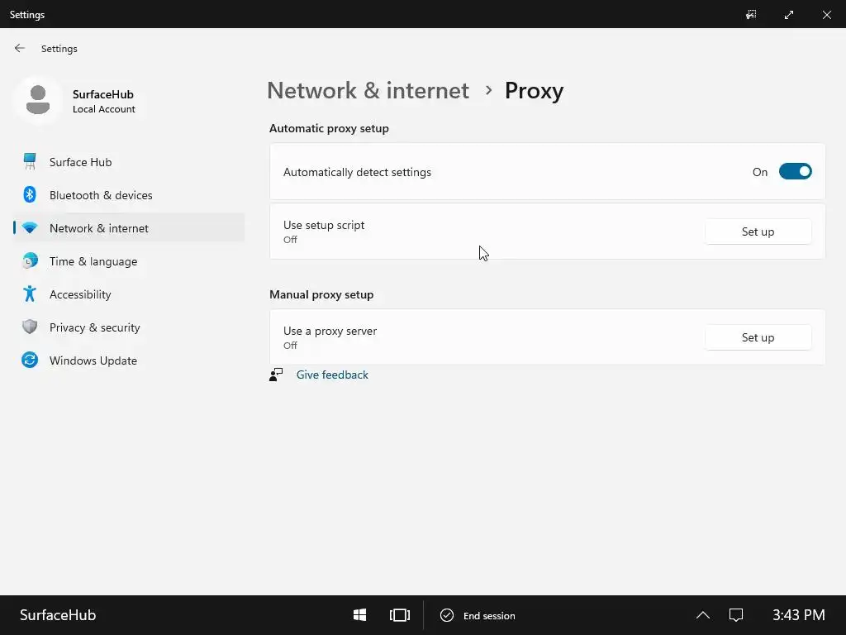Image resolution: width=846 pixels, height=635 pixels.
Task: Click the Accessibility figure icon
Action: (x=30, y=294)
